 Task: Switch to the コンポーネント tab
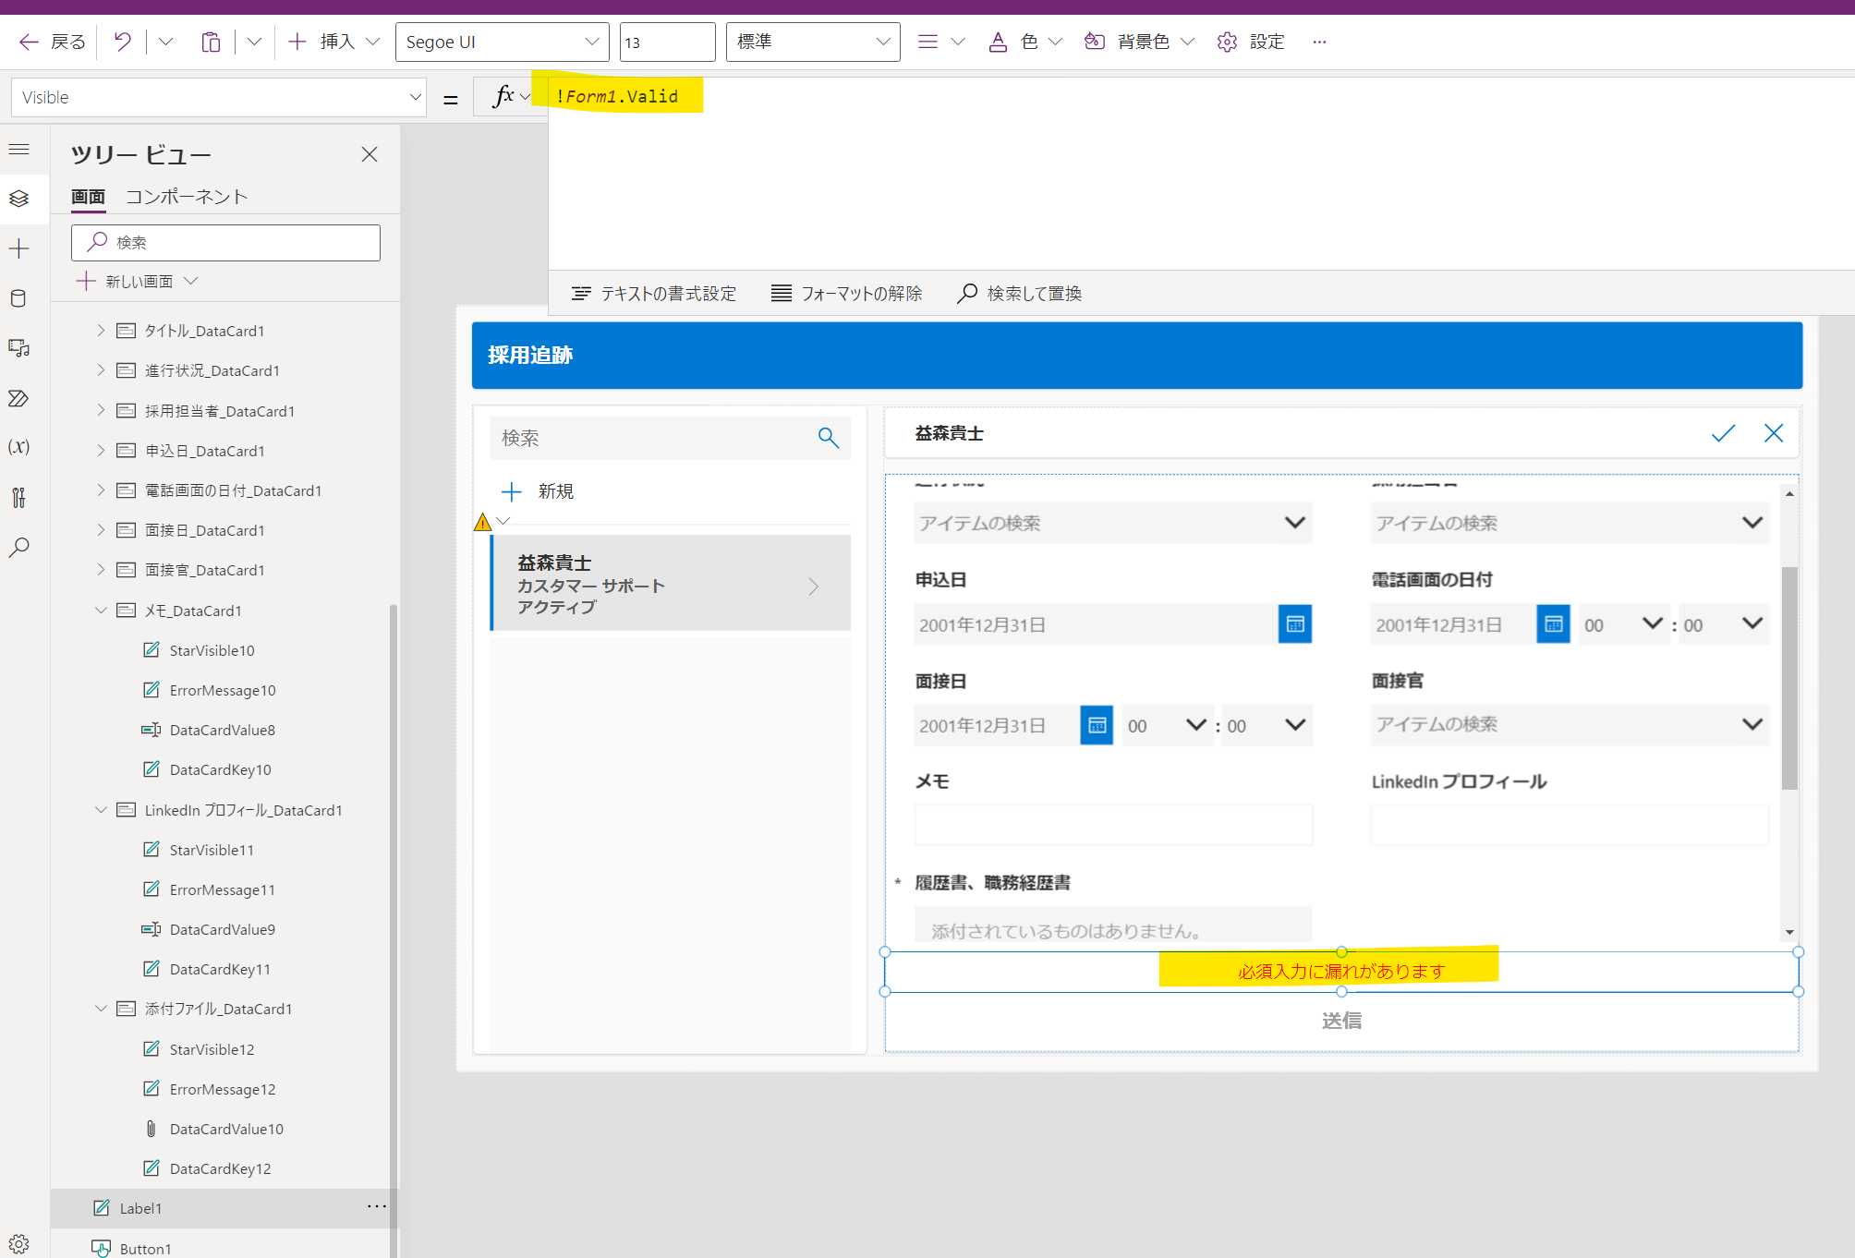pos(187,197)
